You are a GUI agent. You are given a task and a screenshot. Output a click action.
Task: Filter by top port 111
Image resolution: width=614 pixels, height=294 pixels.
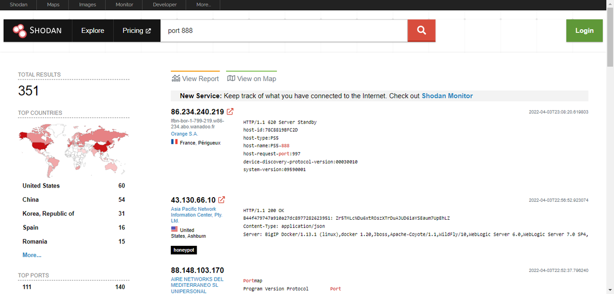point(27,287)
